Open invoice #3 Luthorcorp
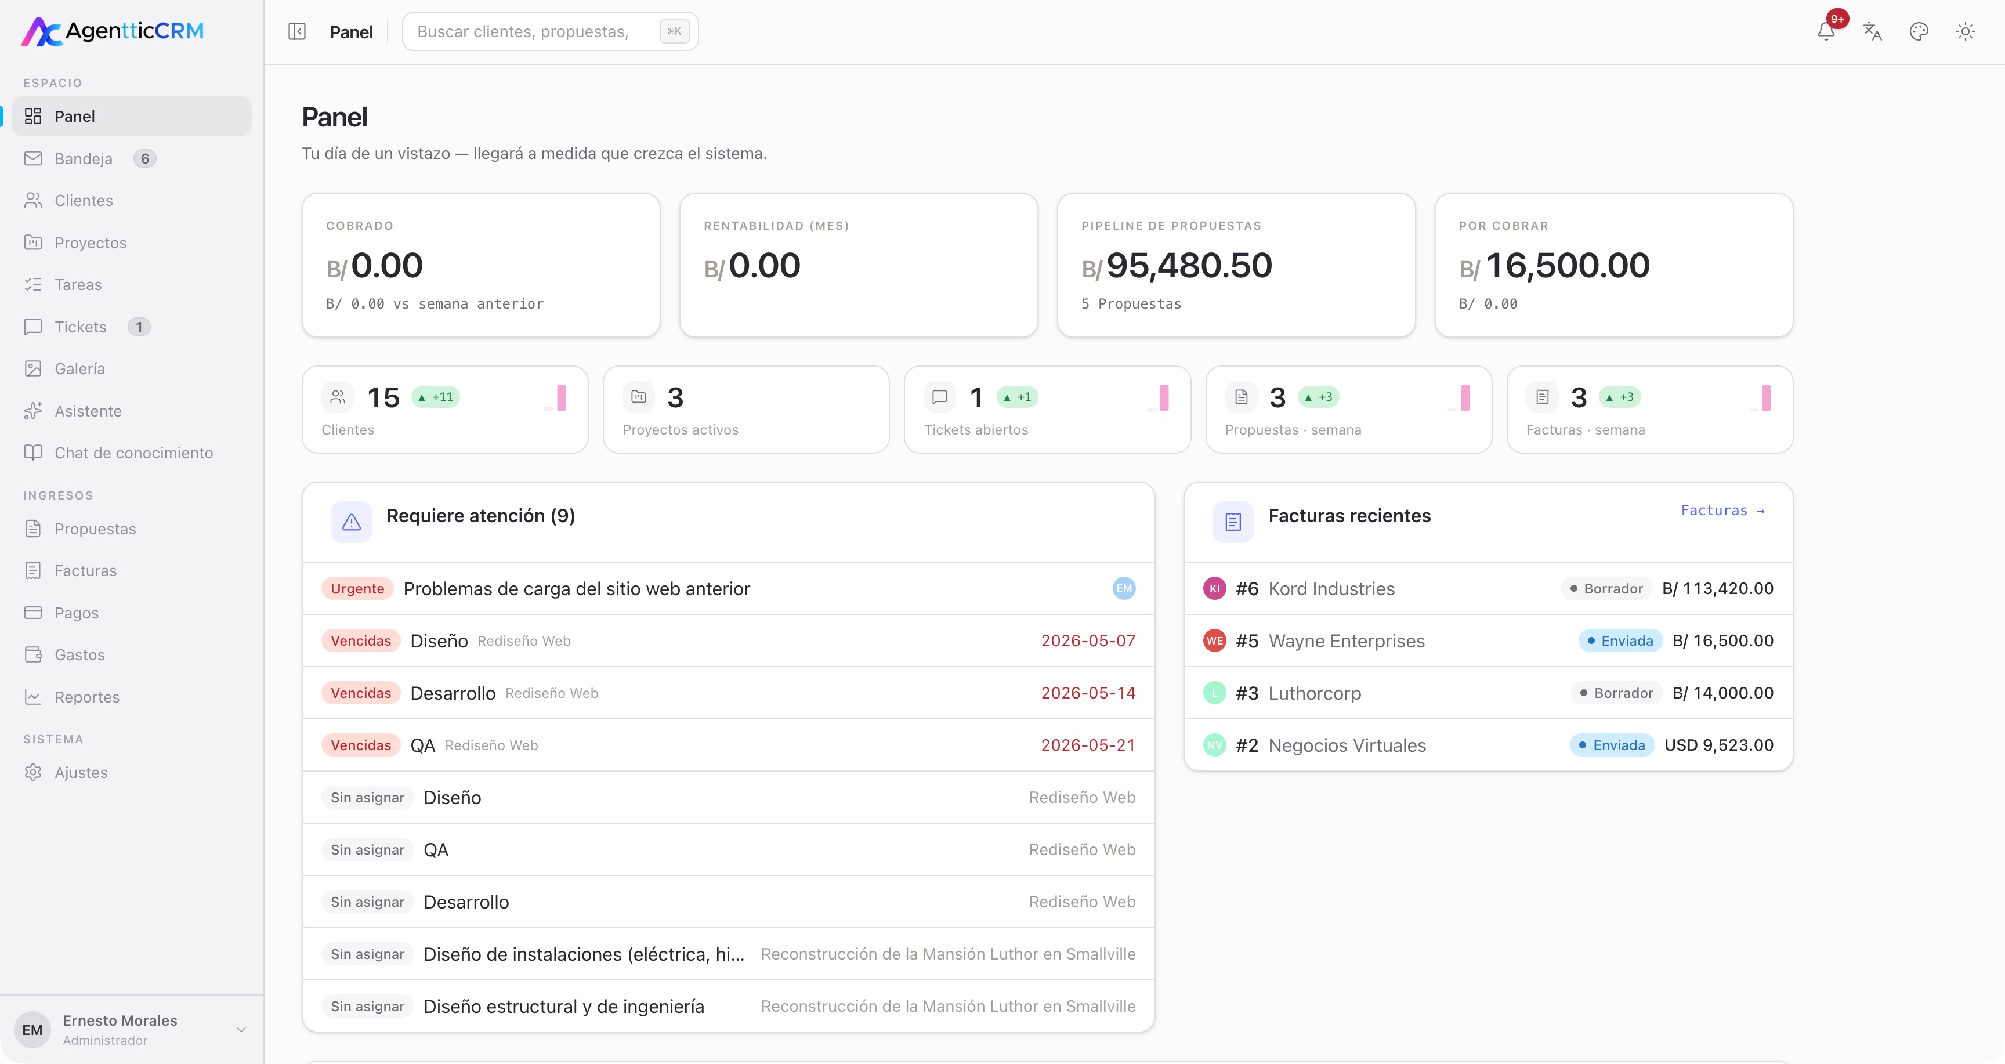Viewport: 2005px width, 1064px height. (x=1488, y=693)
